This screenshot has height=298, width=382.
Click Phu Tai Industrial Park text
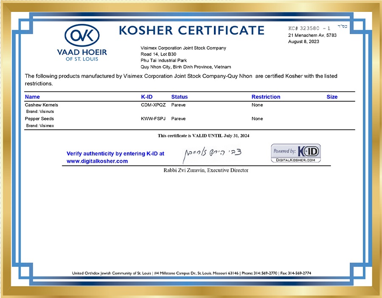pos(163,60)
